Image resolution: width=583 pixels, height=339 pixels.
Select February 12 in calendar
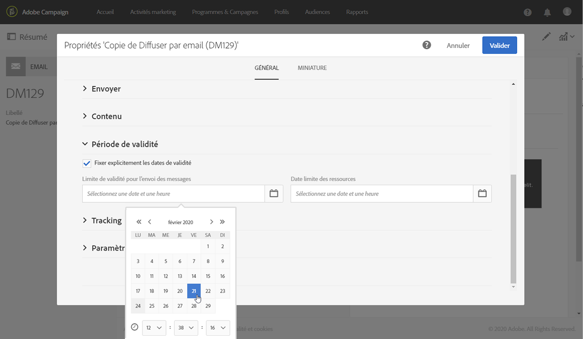click(166, 276)
